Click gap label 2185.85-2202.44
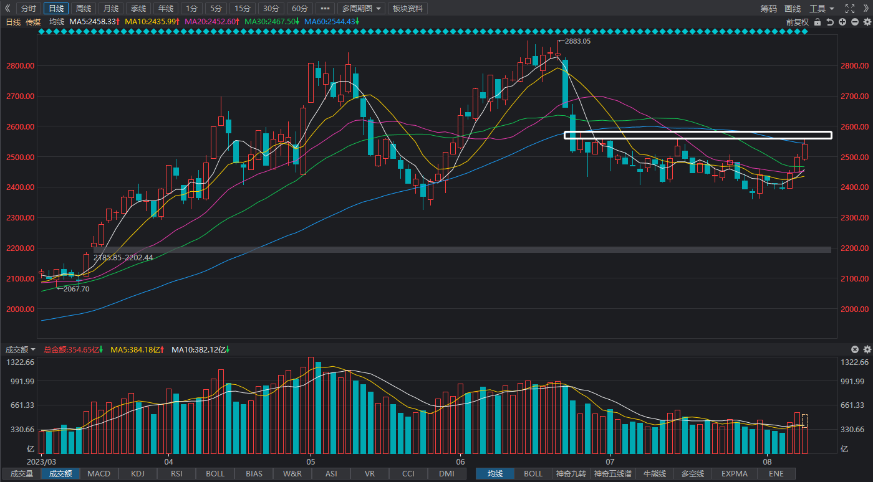Viewport: 873px width, 482px height. click(123, 257)
